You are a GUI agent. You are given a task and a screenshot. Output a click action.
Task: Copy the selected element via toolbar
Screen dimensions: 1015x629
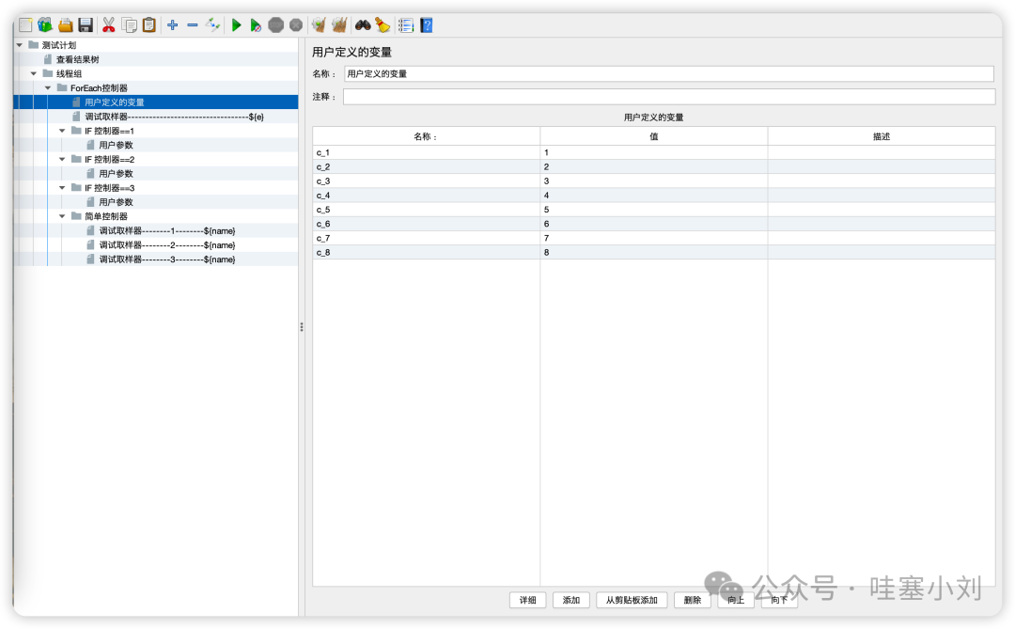[130, 25]
